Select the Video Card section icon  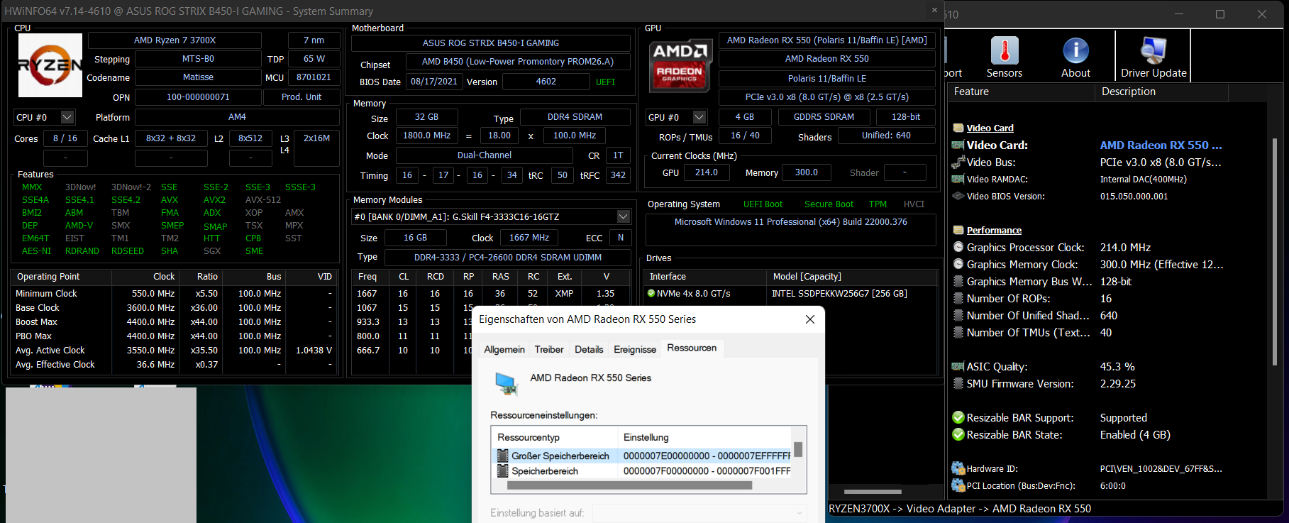pyautogui.click(x=958, y=128)
